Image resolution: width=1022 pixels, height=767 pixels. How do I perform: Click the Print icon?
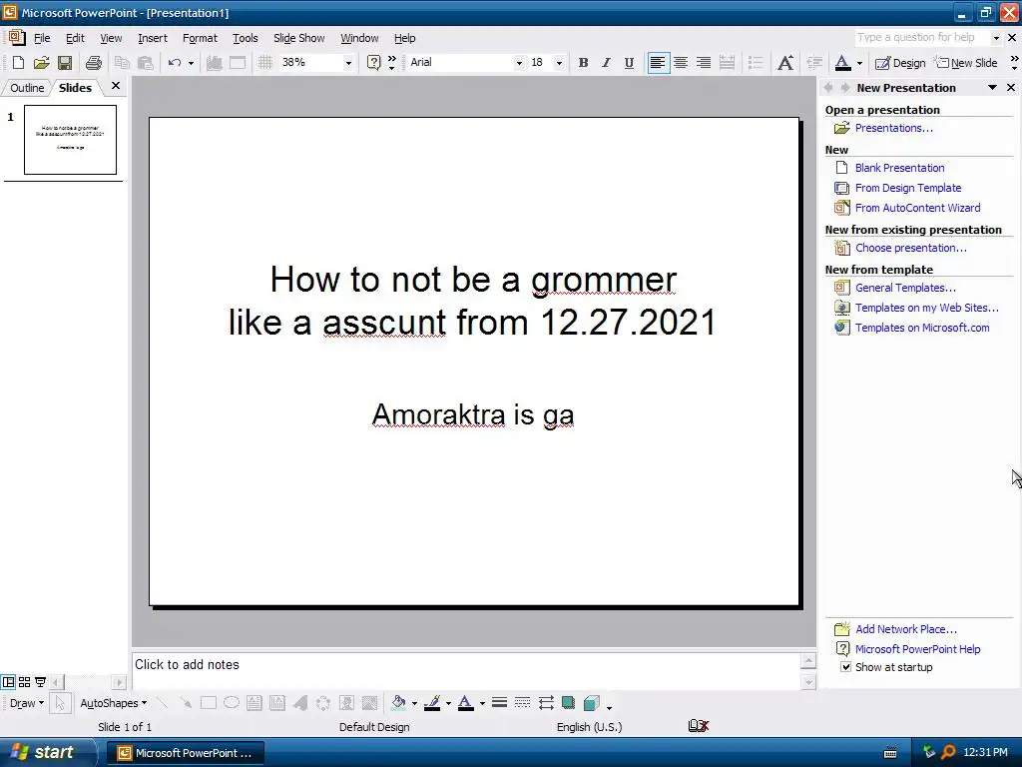tap(94, 63)
